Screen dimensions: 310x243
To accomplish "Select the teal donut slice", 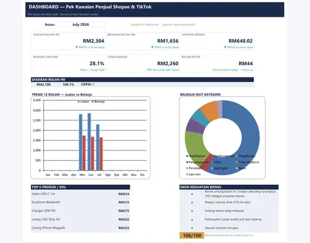I will 200,118.
